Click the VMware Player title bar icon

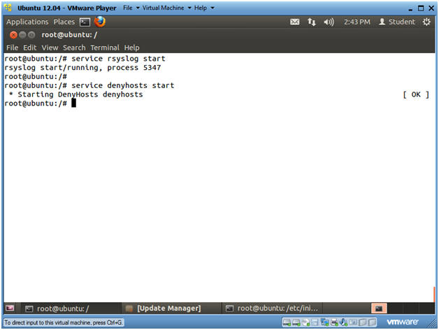coord(8,8)
